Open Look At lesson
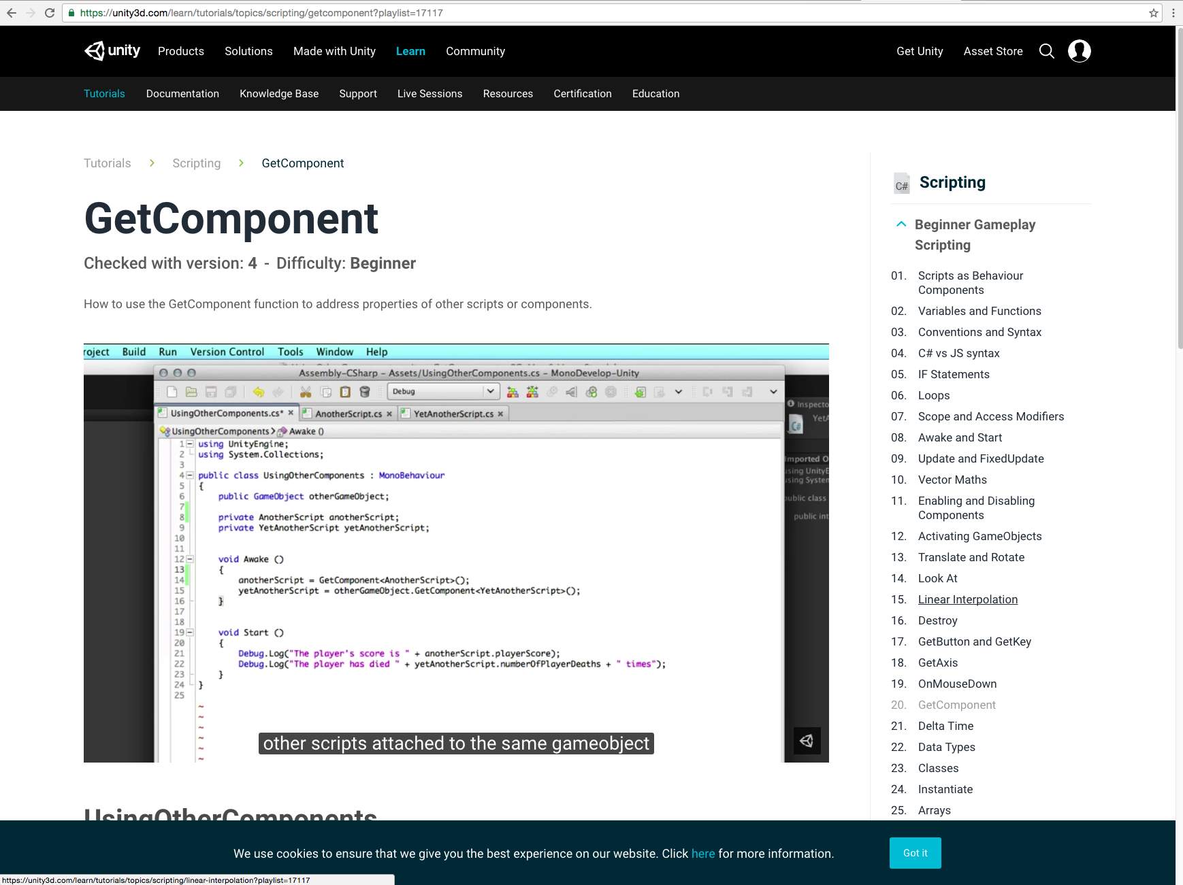The height and width of the screenshot is (885, 1183). pos(937,578)
